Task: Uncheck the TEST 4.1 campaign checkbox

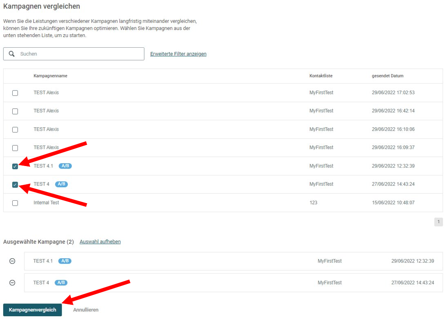Action: pyautogui.click(x=15, y=166)
